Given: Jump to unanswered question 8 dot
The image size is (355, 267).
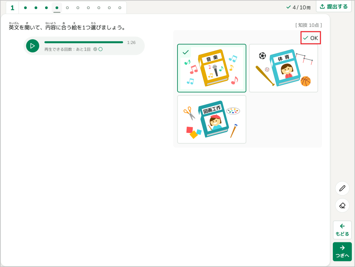Looking at the screenshot, I should (x=99, y=8).
